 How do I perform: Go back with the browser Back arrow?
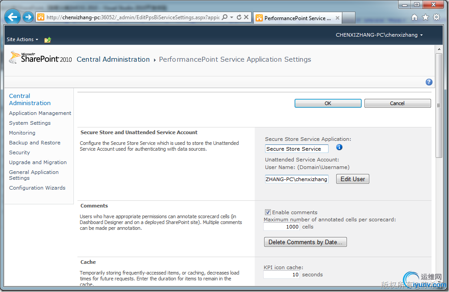[x=12, y=17]
